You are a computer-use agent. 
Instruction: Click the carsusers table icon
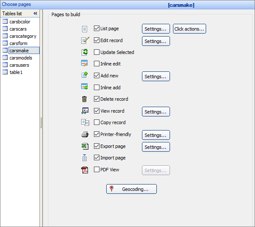coord(5,65)
